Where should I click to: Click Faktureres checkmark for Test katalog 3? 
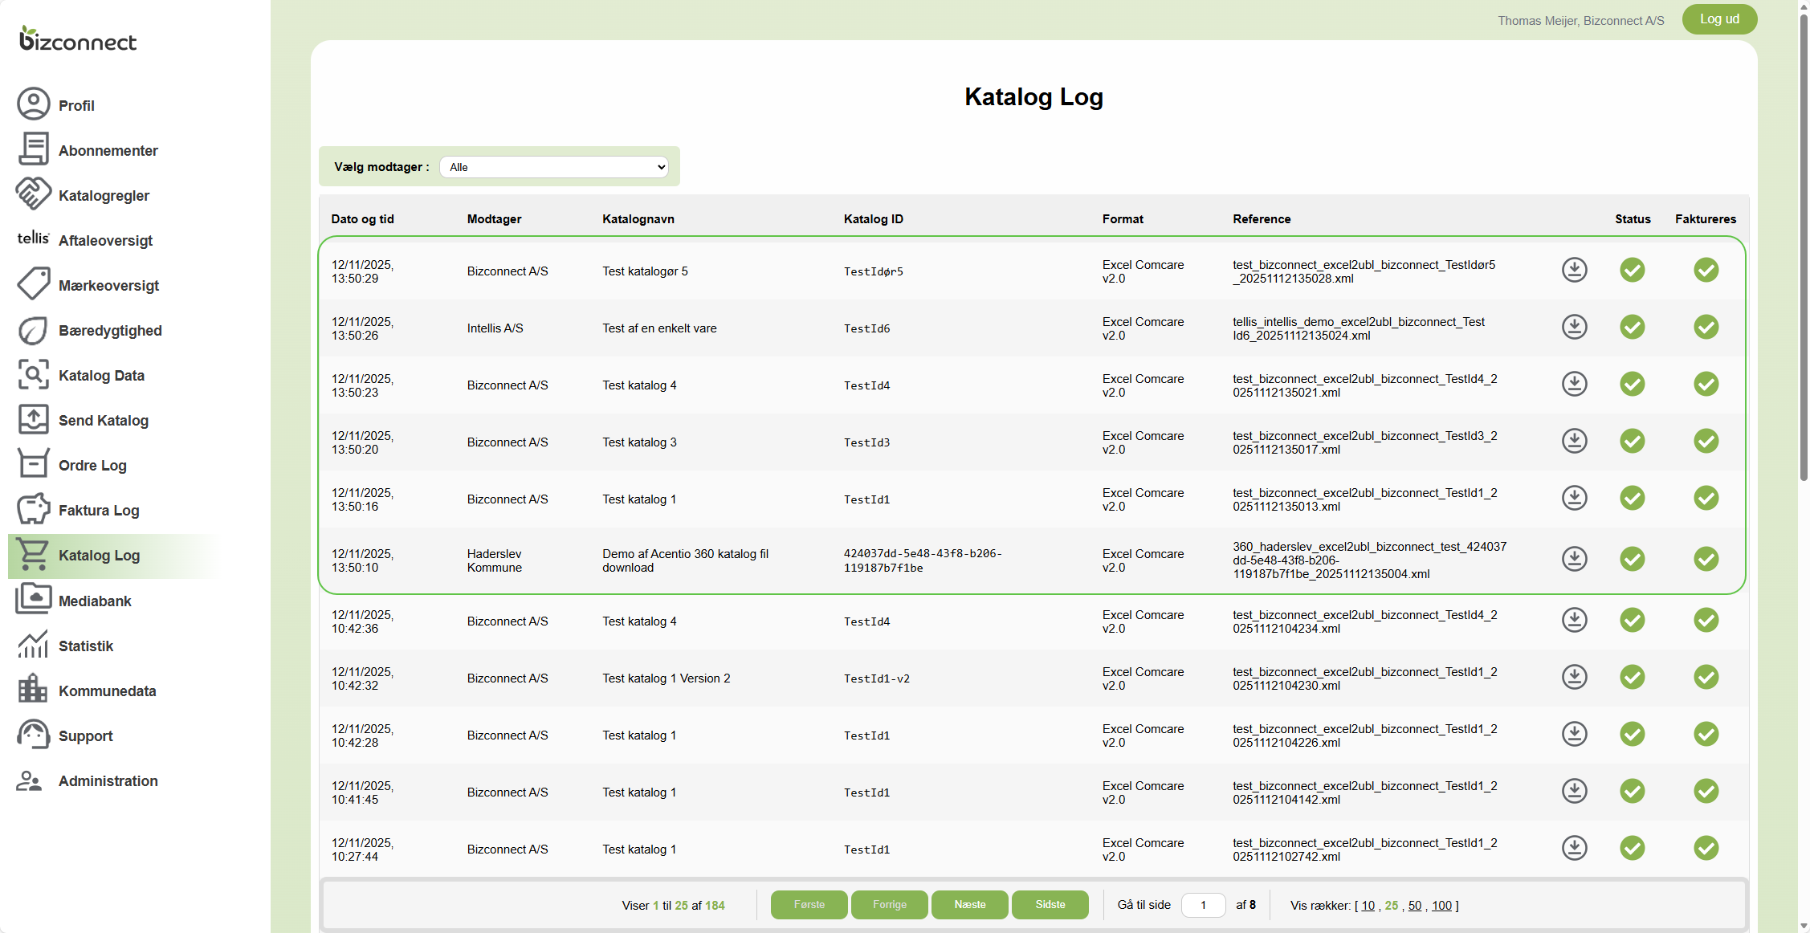tap(1706, 442)
